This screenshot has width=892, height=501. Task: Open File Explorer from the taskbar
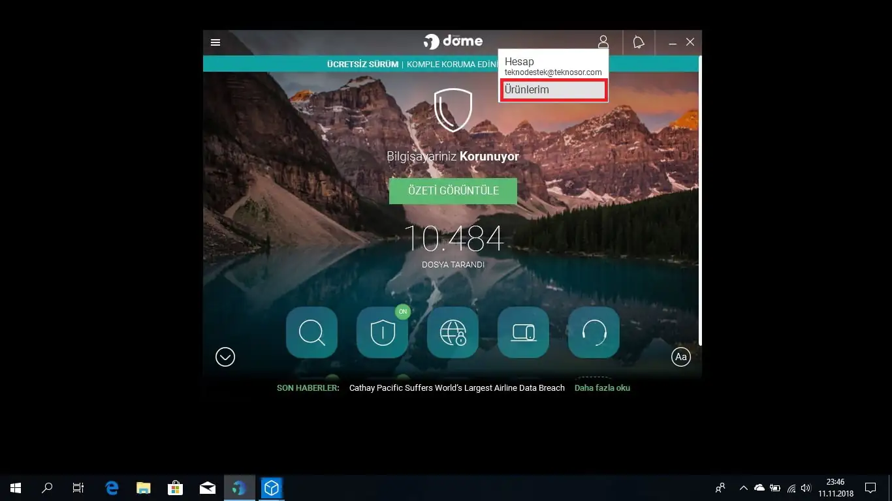point(144,488)
